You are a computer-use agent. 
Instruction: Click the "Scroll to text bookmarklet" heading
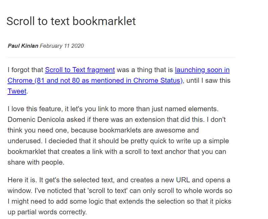[x=71, y=21]
